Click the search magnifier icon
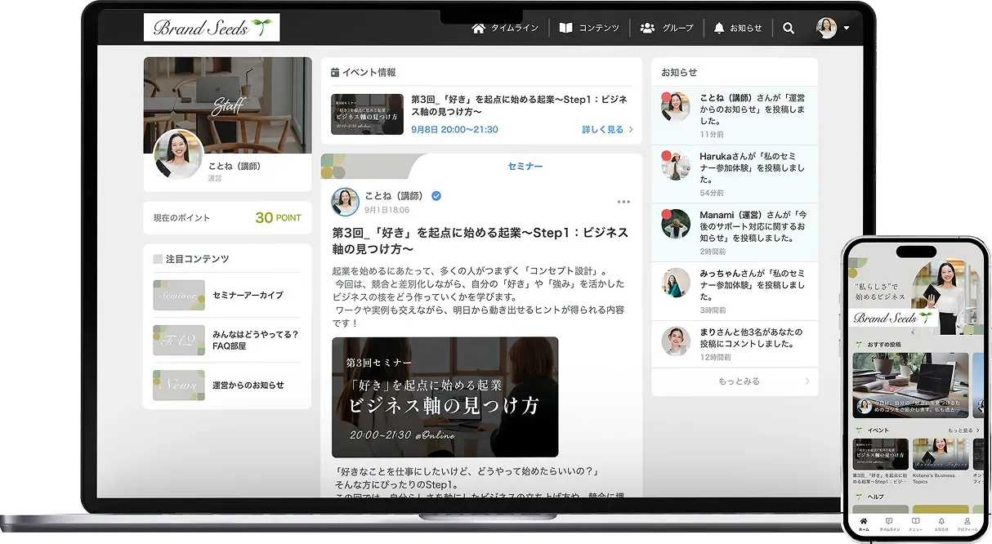The height and width of the screenshot is (544, 992). click(x=789, y=28)
